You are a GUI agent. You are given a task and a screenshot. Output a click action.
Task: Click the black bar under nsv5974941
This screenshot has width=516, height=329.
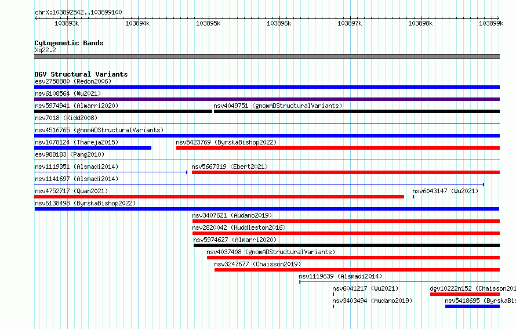[123, 111]
